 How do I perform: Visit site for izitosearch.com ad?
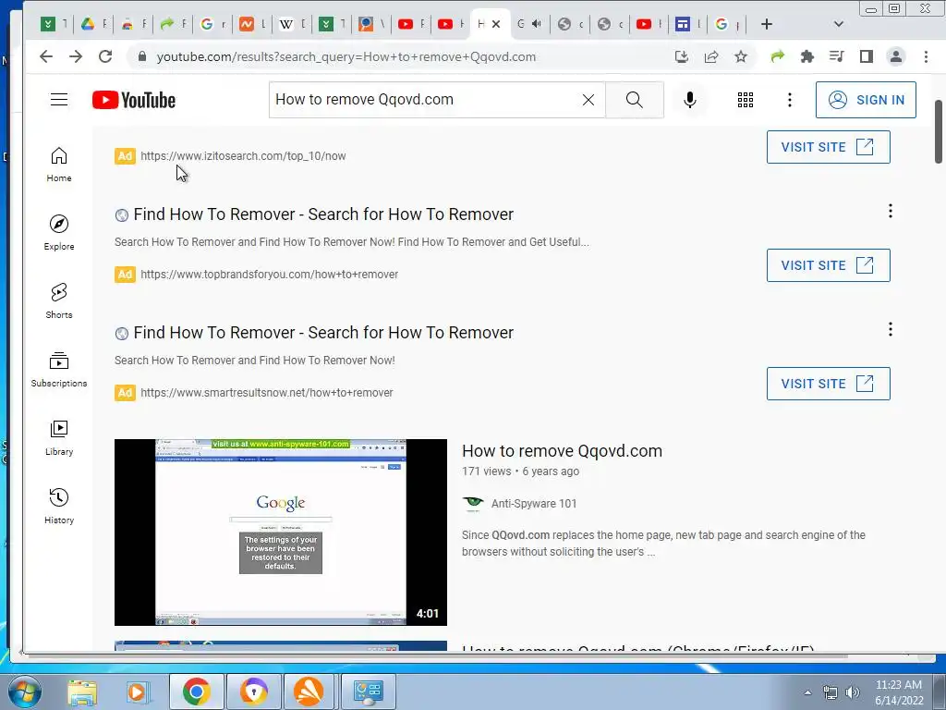coord(828,147)
